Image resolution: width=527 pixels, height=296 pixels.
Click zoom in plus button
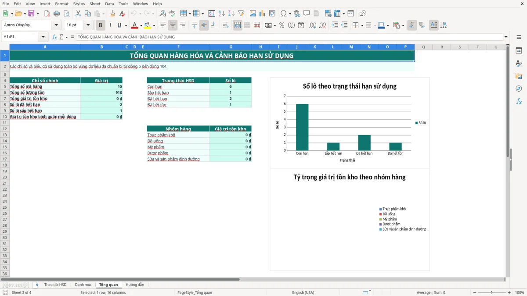509,292
